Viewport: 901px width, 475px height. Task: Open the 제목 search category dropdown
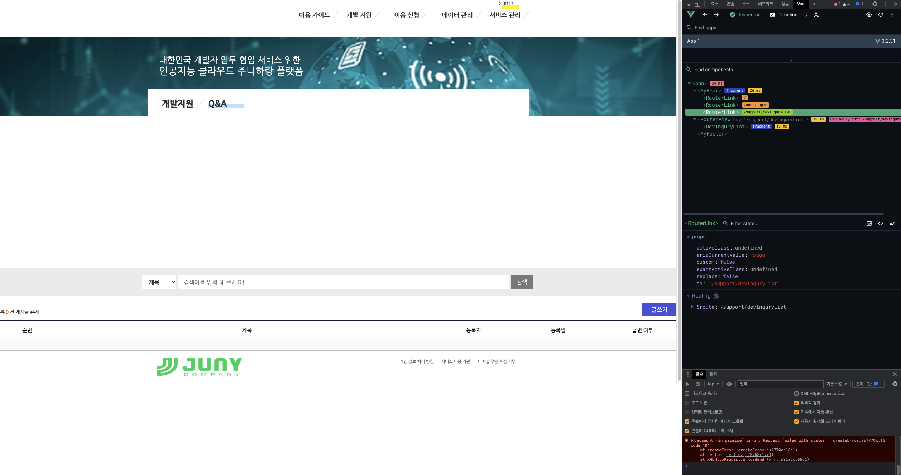[159, 282]
